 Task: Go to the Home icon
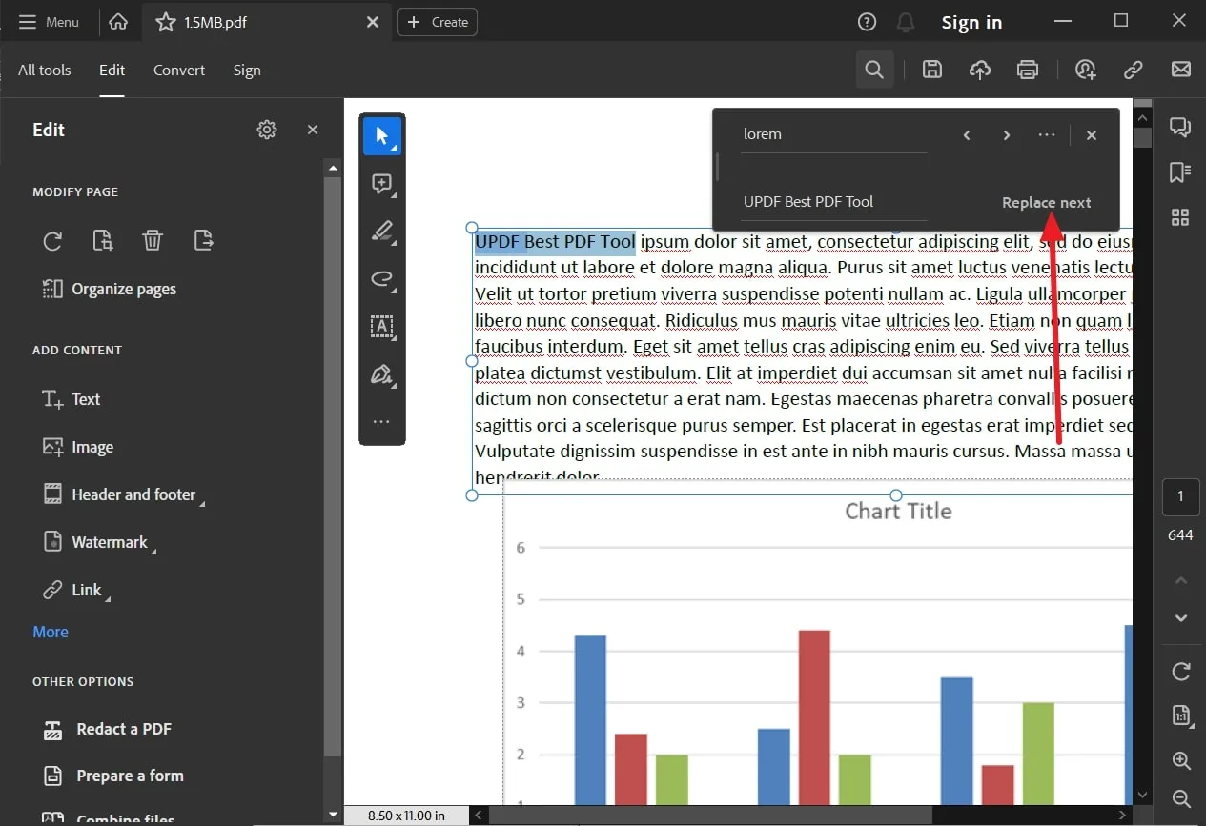coord(118,22)
